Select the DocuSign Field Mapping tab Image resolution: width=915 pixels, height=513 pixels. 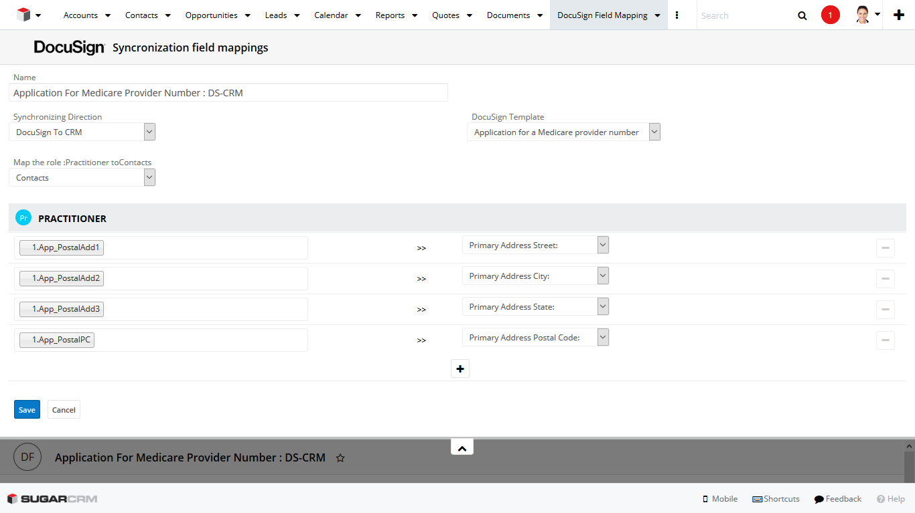click(x=602, y=15)
